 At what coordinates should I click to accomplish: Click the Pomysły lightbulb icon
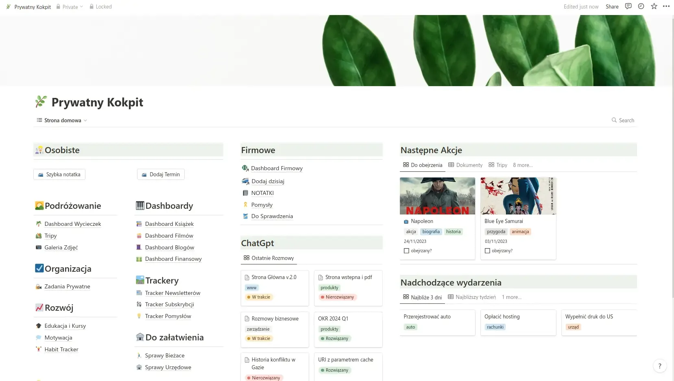[245, 205]
